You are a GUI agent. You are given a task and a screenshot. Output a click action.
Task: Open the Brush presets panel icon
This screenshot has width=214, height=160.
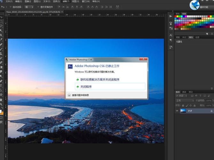(171, 23)
